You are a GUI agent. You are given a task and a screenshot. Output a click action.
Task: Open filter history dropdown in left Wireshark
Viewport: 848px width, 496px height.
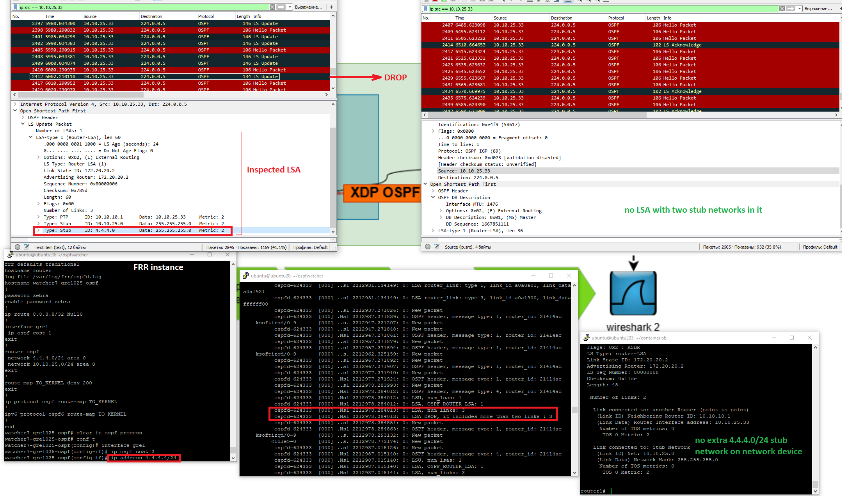click(x=290, y=7)
